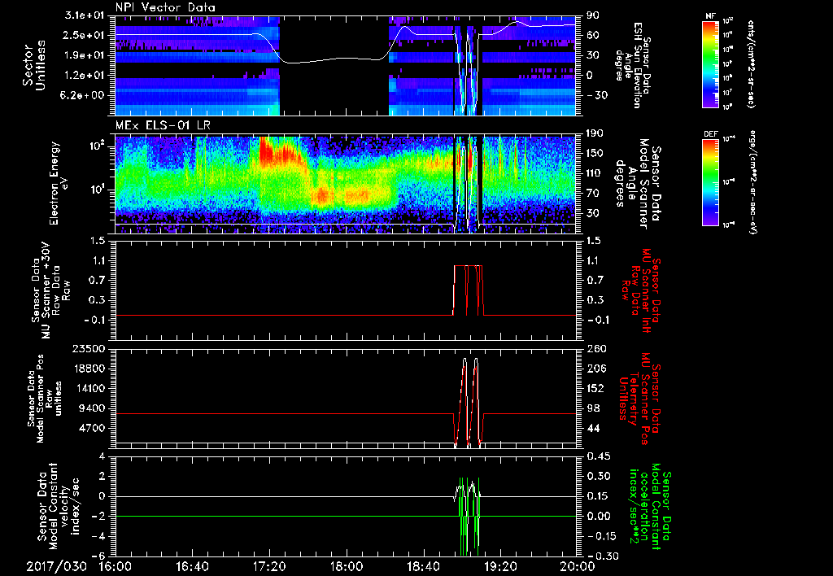Screen dimensions: 833x576
Task: Click the green spikes in the acceleration panel
Action: (x=469, y=516)
